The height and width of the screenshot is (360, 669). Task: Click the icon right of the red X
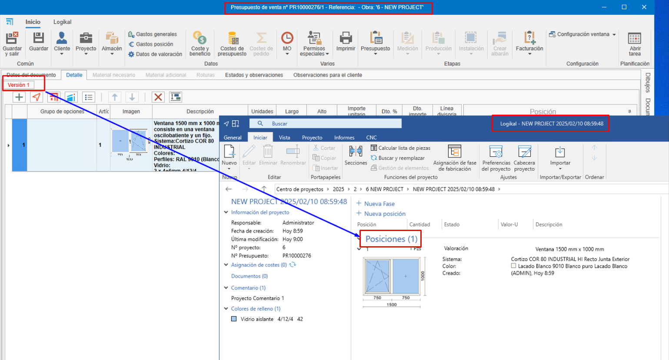pyautogui.click(x=176, y=97)
